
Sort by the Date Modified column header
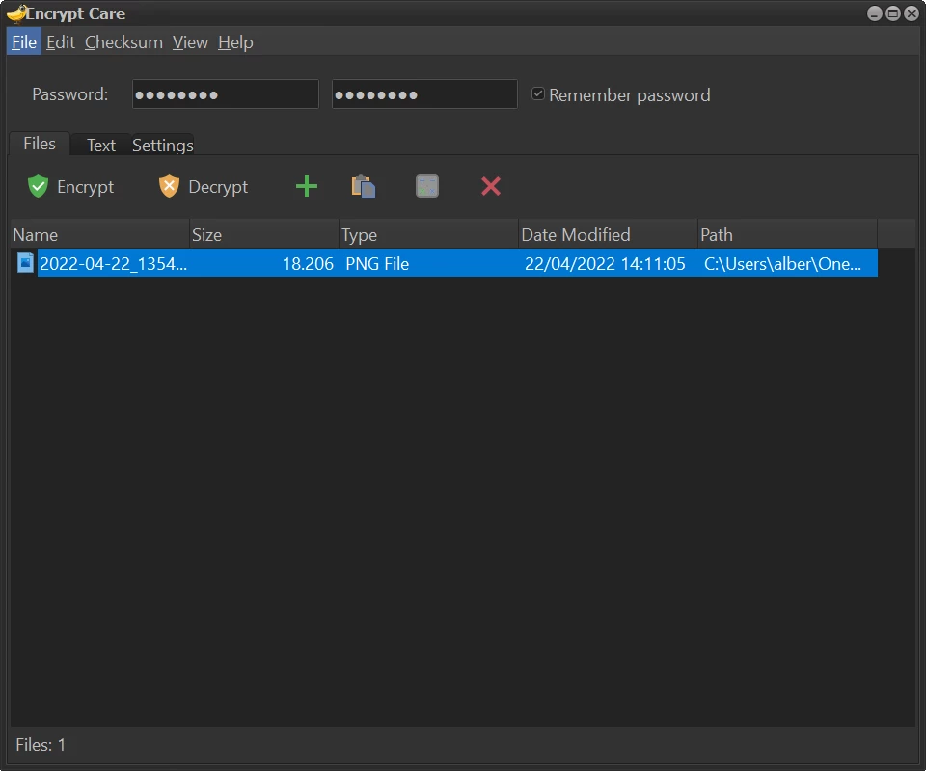(609, 235)
